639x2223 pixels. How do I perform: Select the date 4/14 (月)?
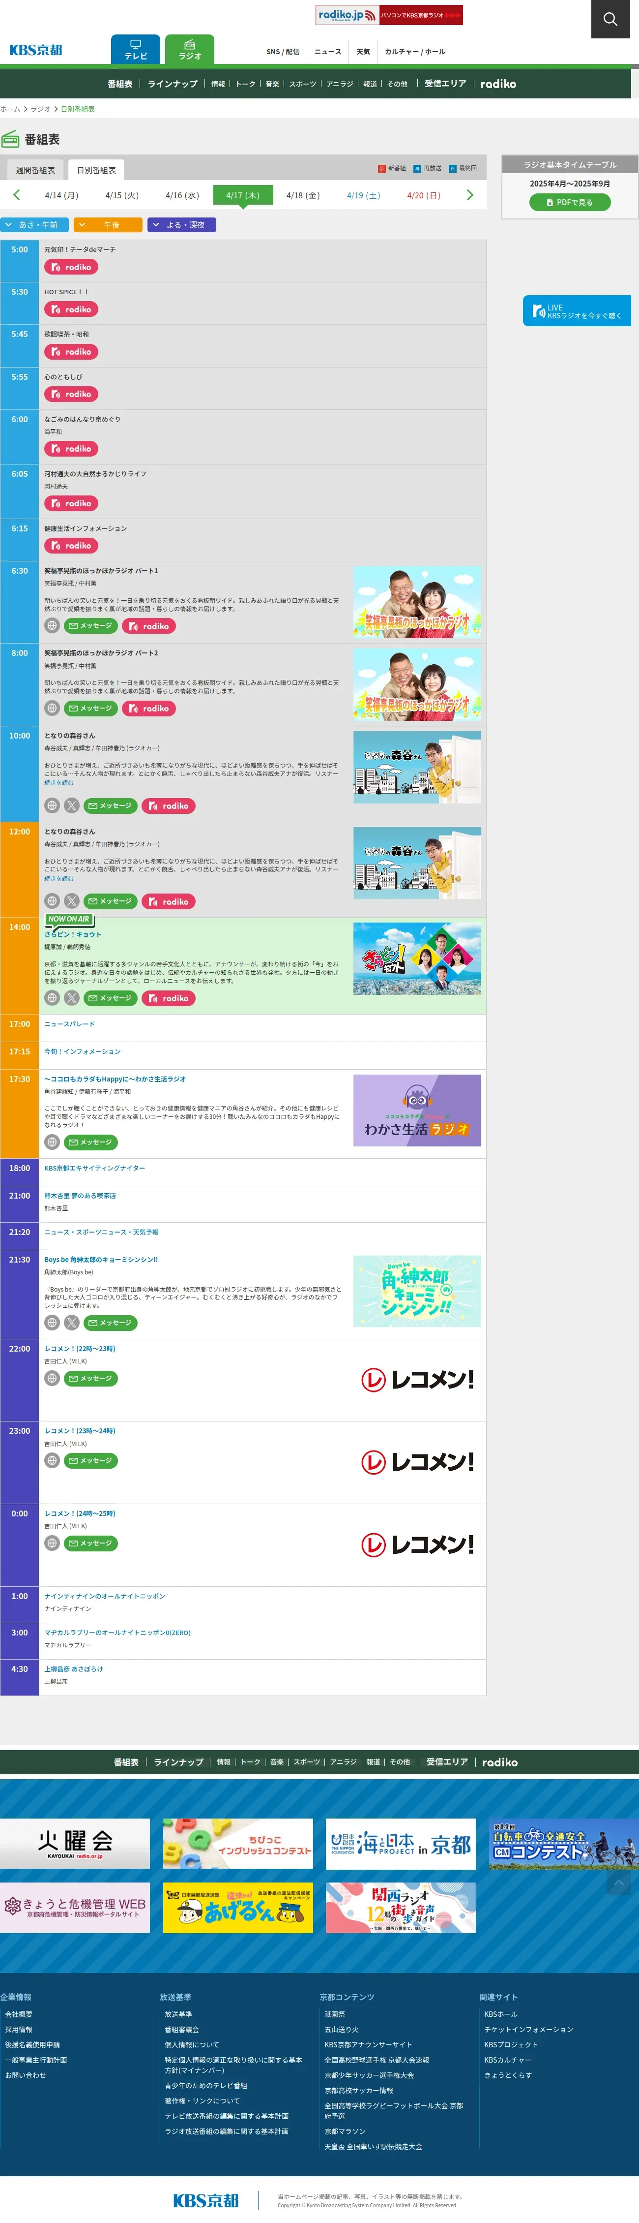pyautogui.click(x=61, y=196)
